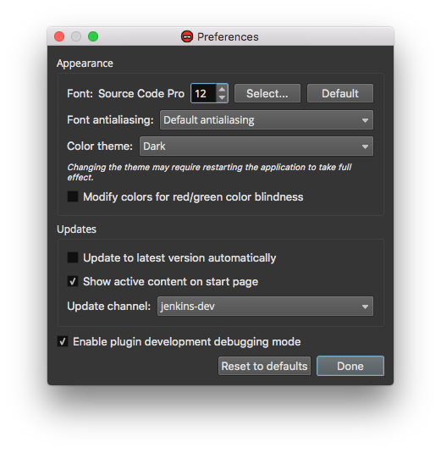441x453 pixels.
Task: Close Preferences with the red window button
Action: [59, 36]
